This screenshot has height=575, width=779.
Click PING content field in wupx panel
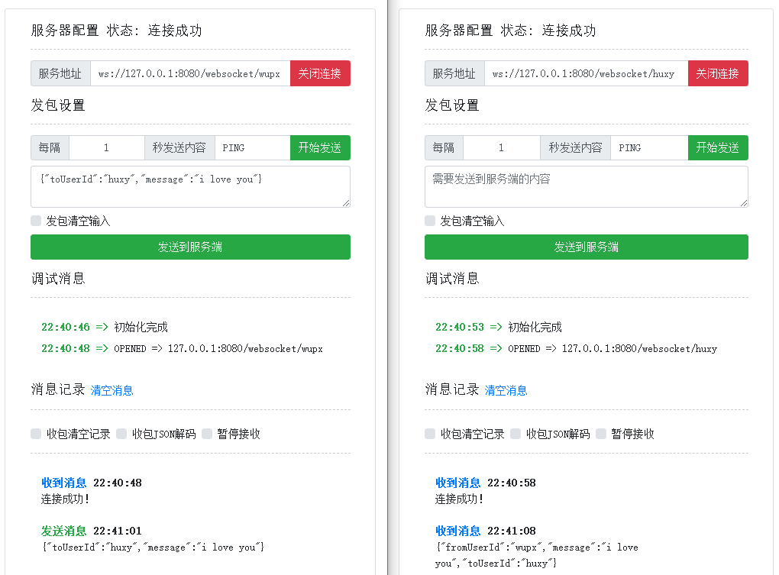[252, 147]
